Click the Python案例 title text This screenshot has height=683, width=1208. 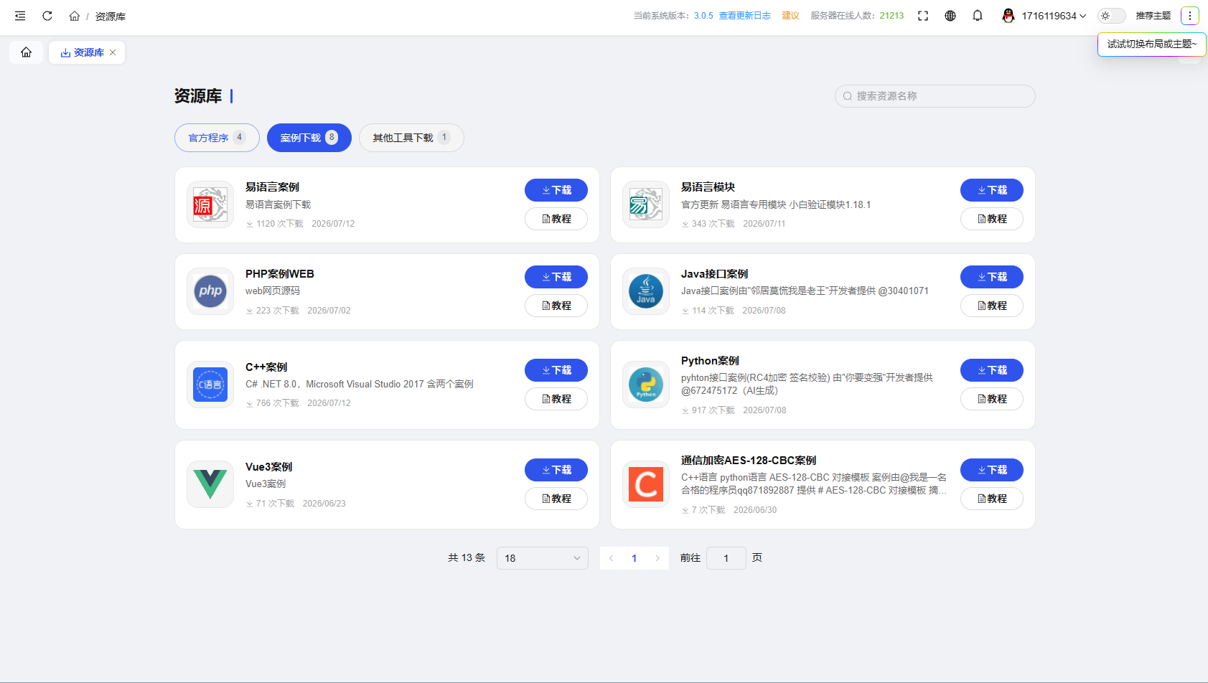pyautogui.click(x=710, y=361)
